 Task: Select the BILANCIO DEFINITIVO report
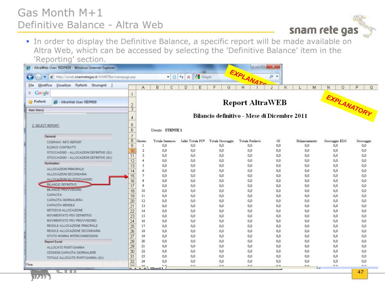point(62,184)
